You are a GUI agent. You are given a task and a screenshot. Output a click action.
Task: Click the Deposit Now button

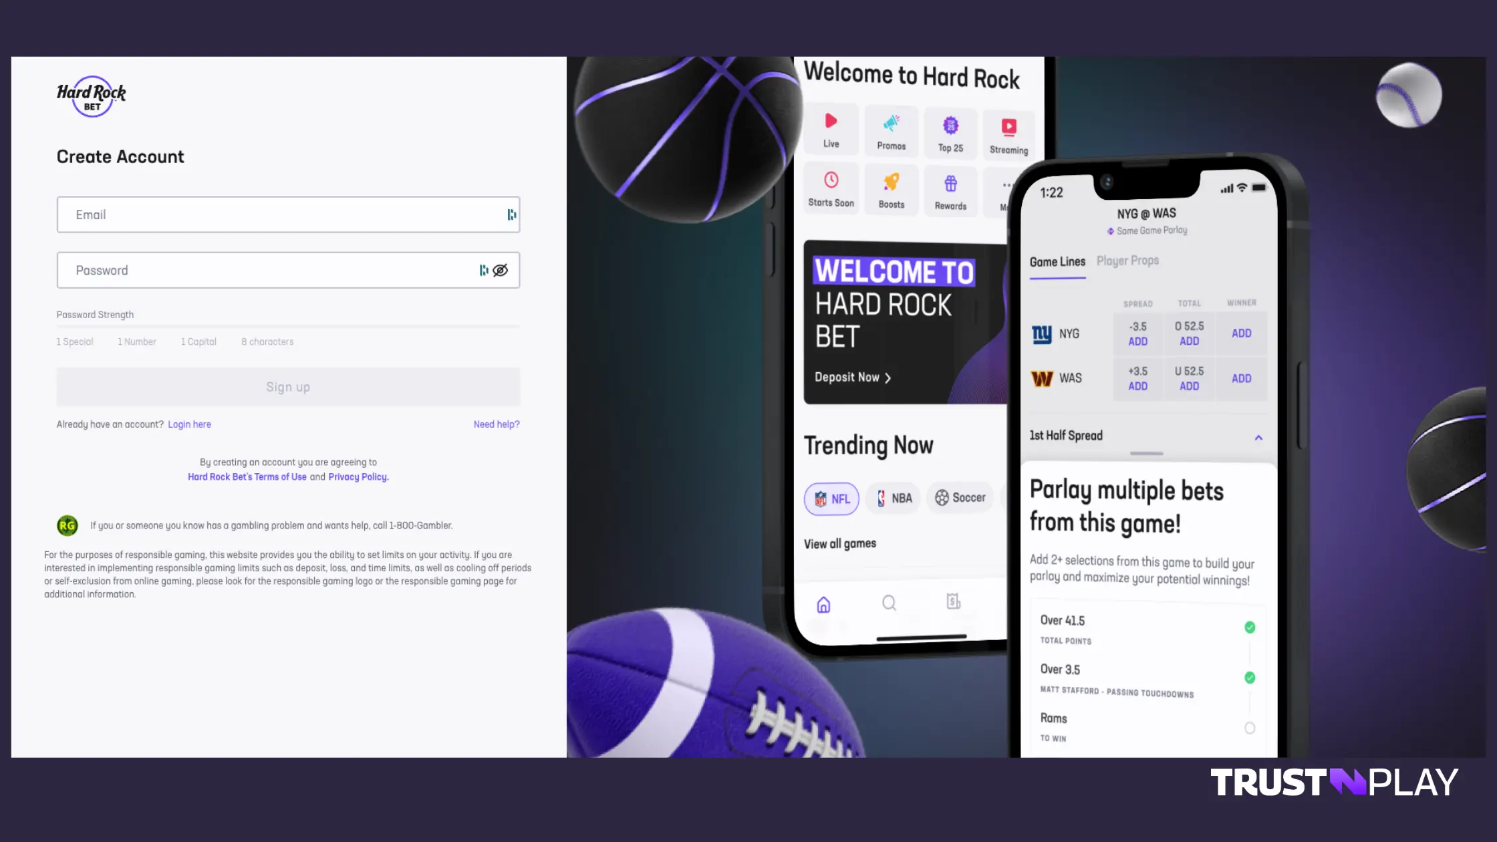click(x=851, y=378)
